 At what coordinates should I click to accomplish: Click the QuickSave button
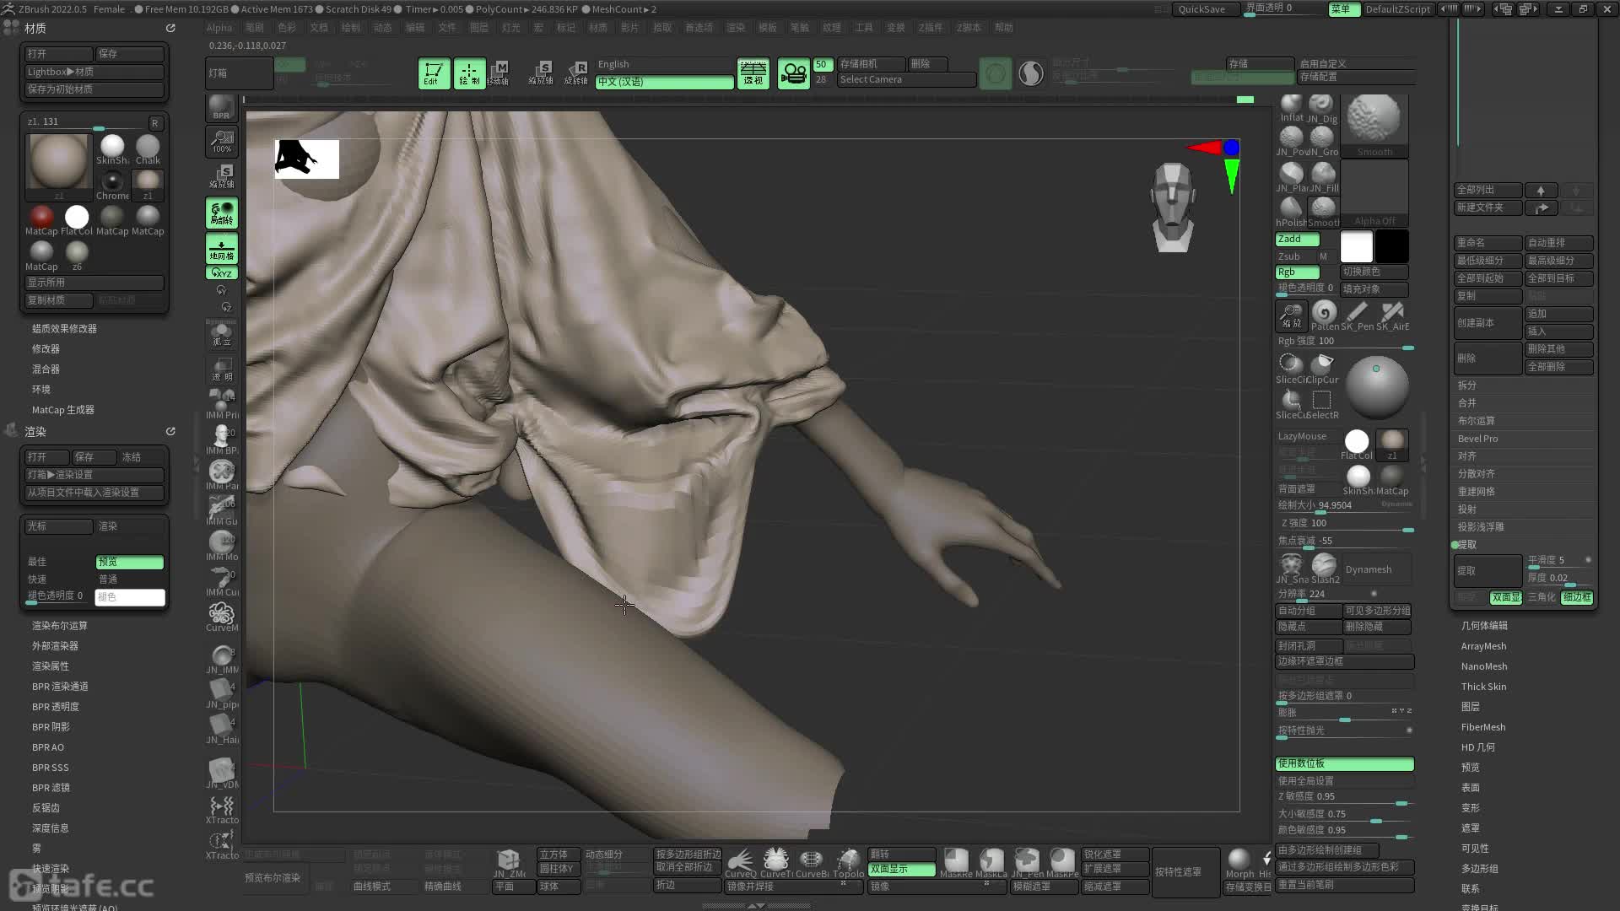click(1201, 9)
